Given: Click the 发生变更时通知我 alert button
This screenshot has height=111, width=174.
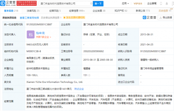Looking at the screenshot, I should (x=74, y=17).
